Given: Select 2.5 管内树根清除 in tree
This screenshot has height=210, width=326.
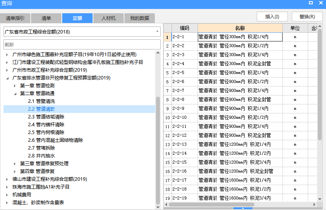Looking at the screenshot, I should tap(46, 132).
